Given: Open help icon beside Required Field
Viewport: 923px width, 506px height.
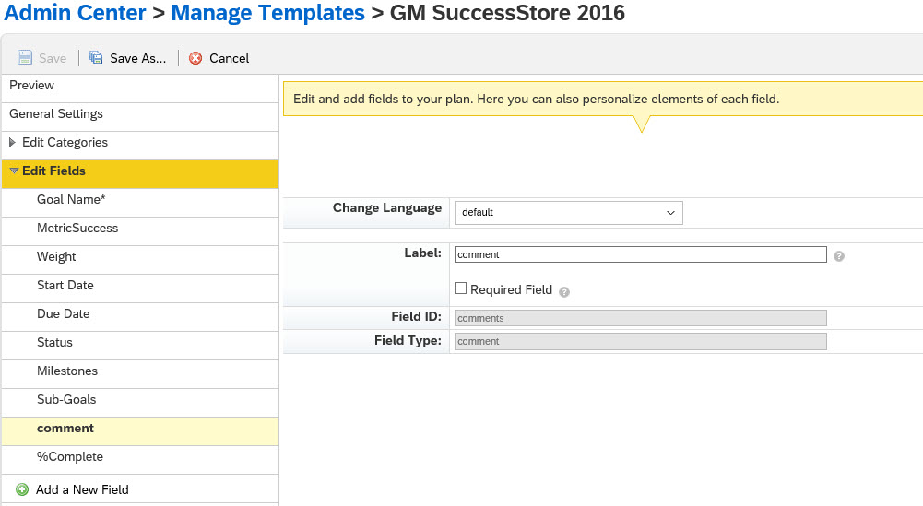Looking at the screenshot, I should point(564,292).
